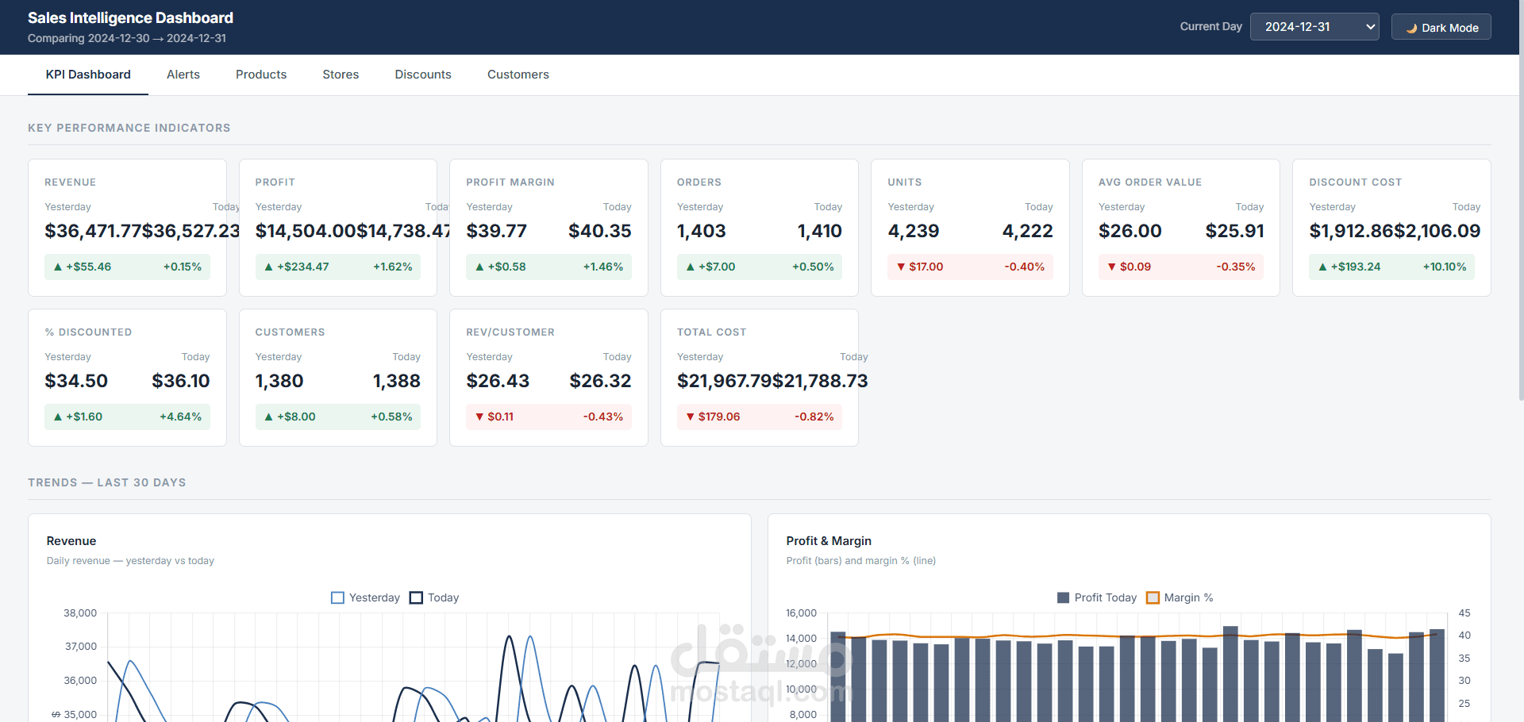Switch to the Alerts tab
The image size is (1524, 722).
[183, 75]
